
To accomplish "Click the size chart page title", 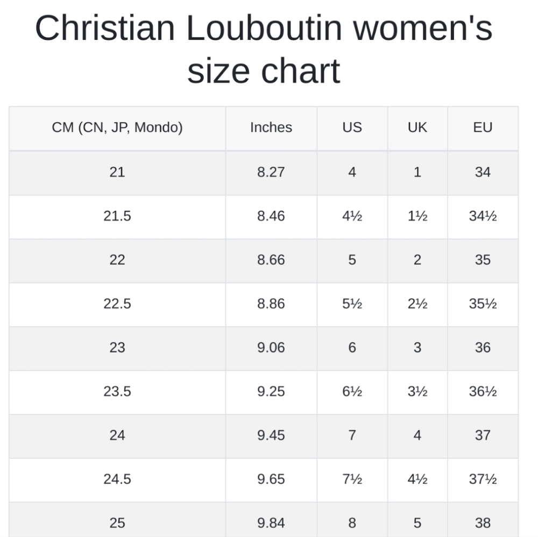I will pyautogui.click(x=264, y=50).
